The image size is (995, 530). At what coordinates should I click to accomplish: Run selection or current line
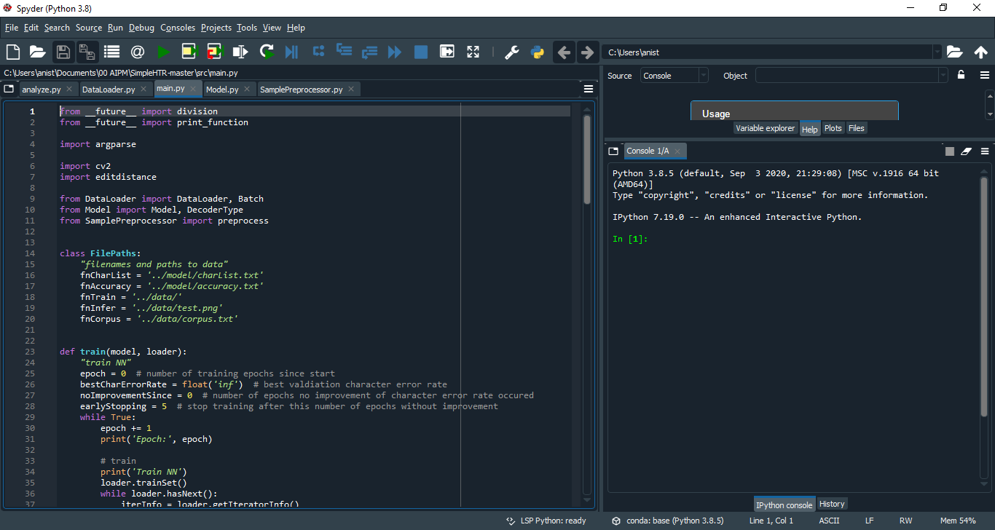point(240,52)
